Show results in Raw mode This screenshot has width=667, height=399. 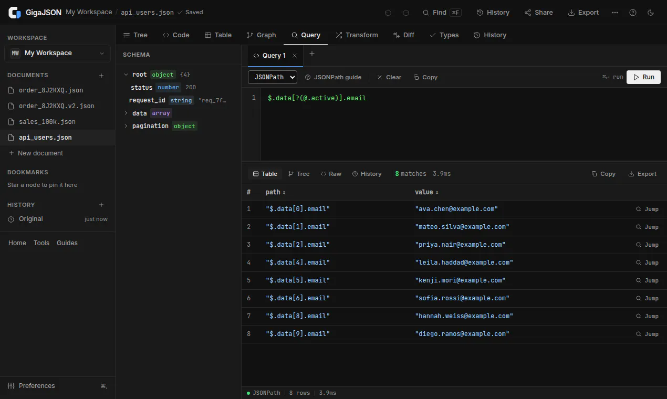pos(331,174)
